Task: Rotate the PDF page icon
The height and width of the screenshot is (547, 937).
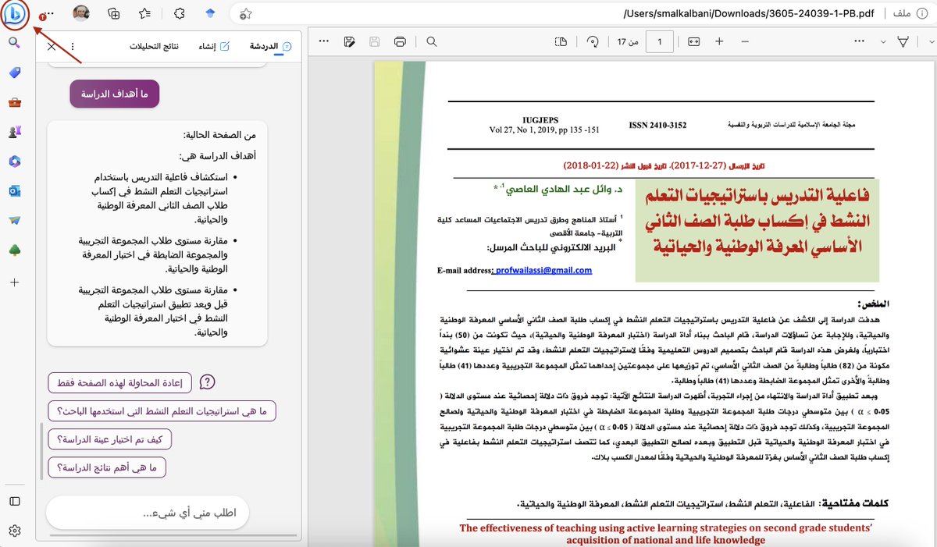Action: [592, 41]
